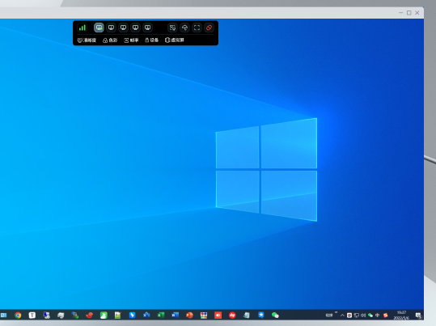Open Excel from the taskbar
Viewport: 436px width, 326px height.
tap(161, 315)
